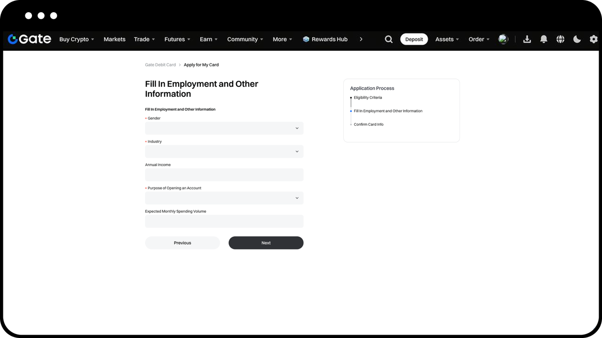The width and height of the screenshot is (602, 338).
Task: Click the Rewards Hub gift icon
Action: 306,39
